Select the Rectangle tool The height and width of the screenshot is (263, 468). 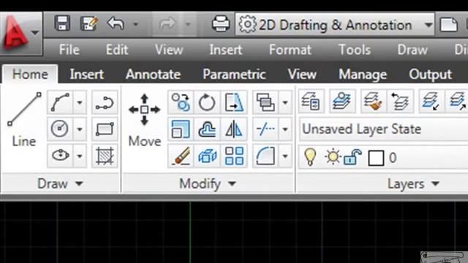point(105,129)
